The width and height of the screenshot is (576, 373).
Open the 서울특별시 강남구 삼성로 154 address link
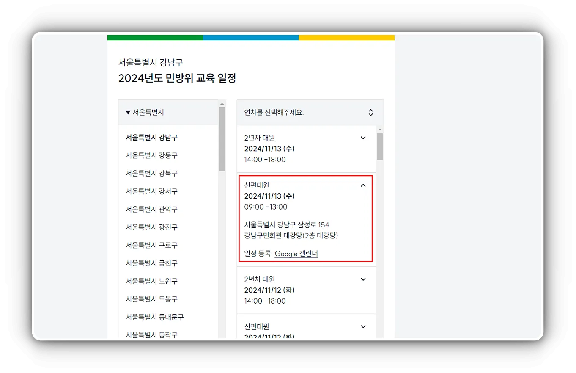pos(287,225)
